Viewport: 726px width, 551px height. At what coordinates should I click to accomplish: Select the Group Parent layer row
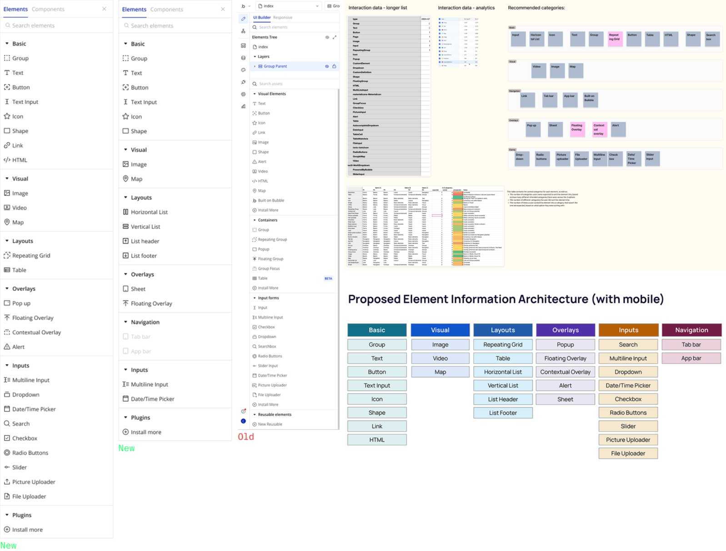click(x=295, y=66)
